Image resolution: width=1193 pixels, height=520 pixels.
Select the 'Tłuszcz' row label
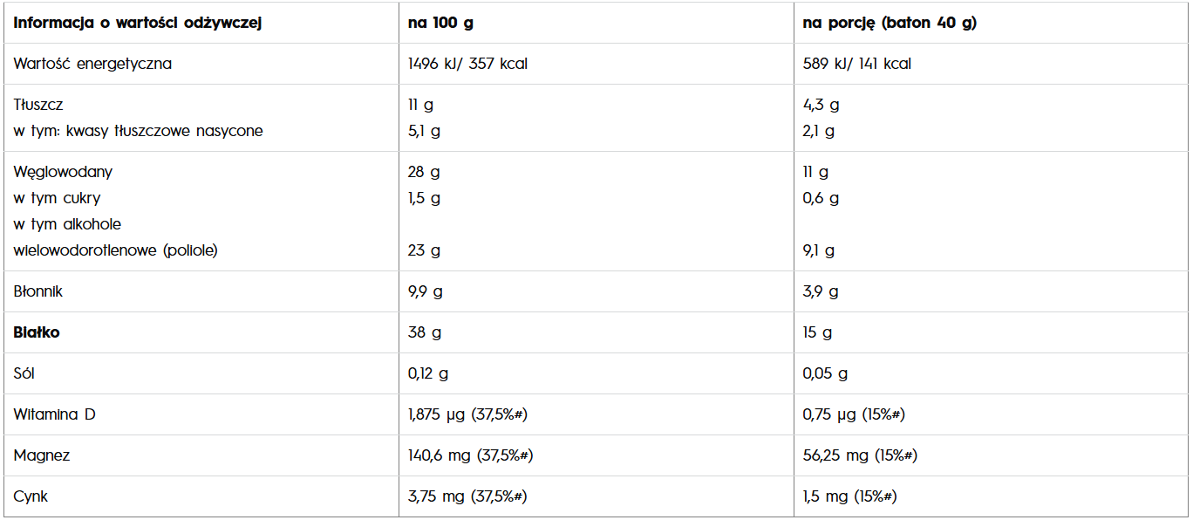(x=38, y=105)
